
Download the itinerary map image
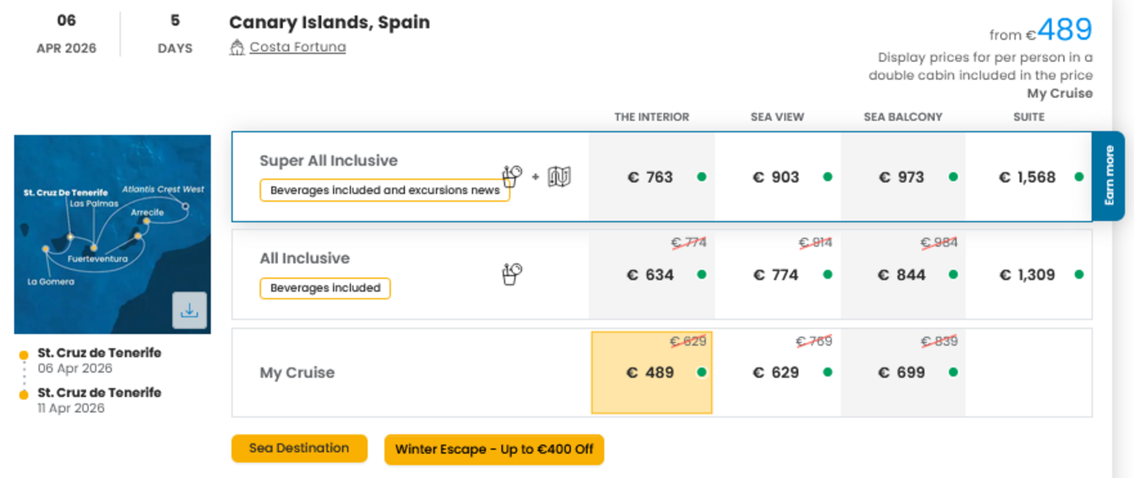pos(189,310)
